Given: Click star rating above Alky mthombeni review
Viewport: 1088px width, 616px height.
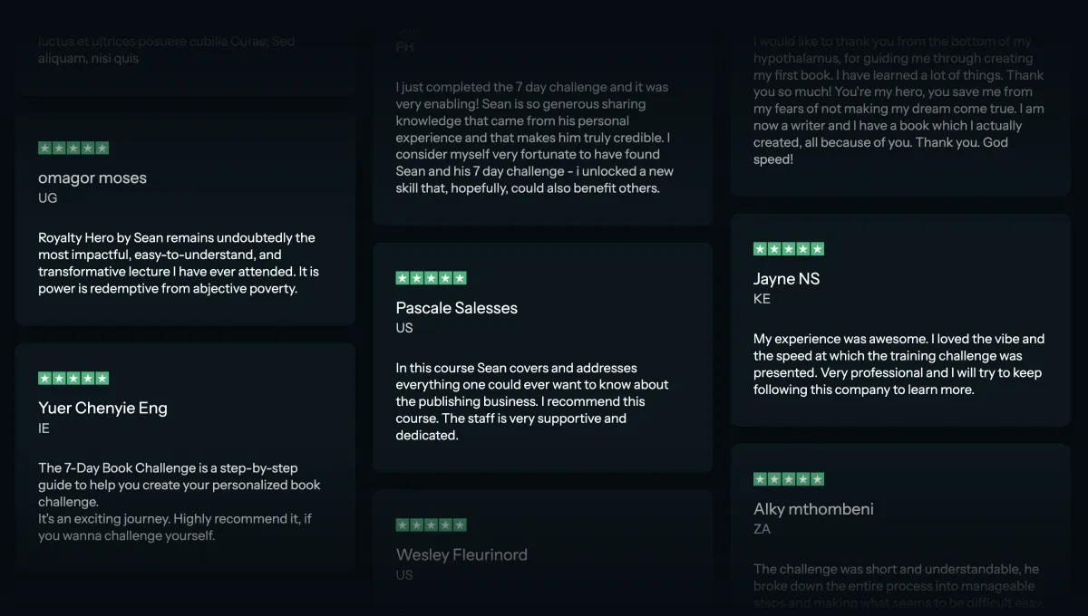Looking at the screenshot, I should tap(789, 479).
